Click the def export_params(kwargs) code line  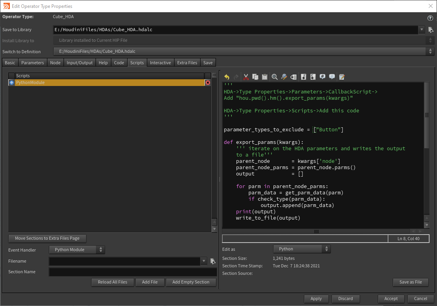click(x=264, y=142)
